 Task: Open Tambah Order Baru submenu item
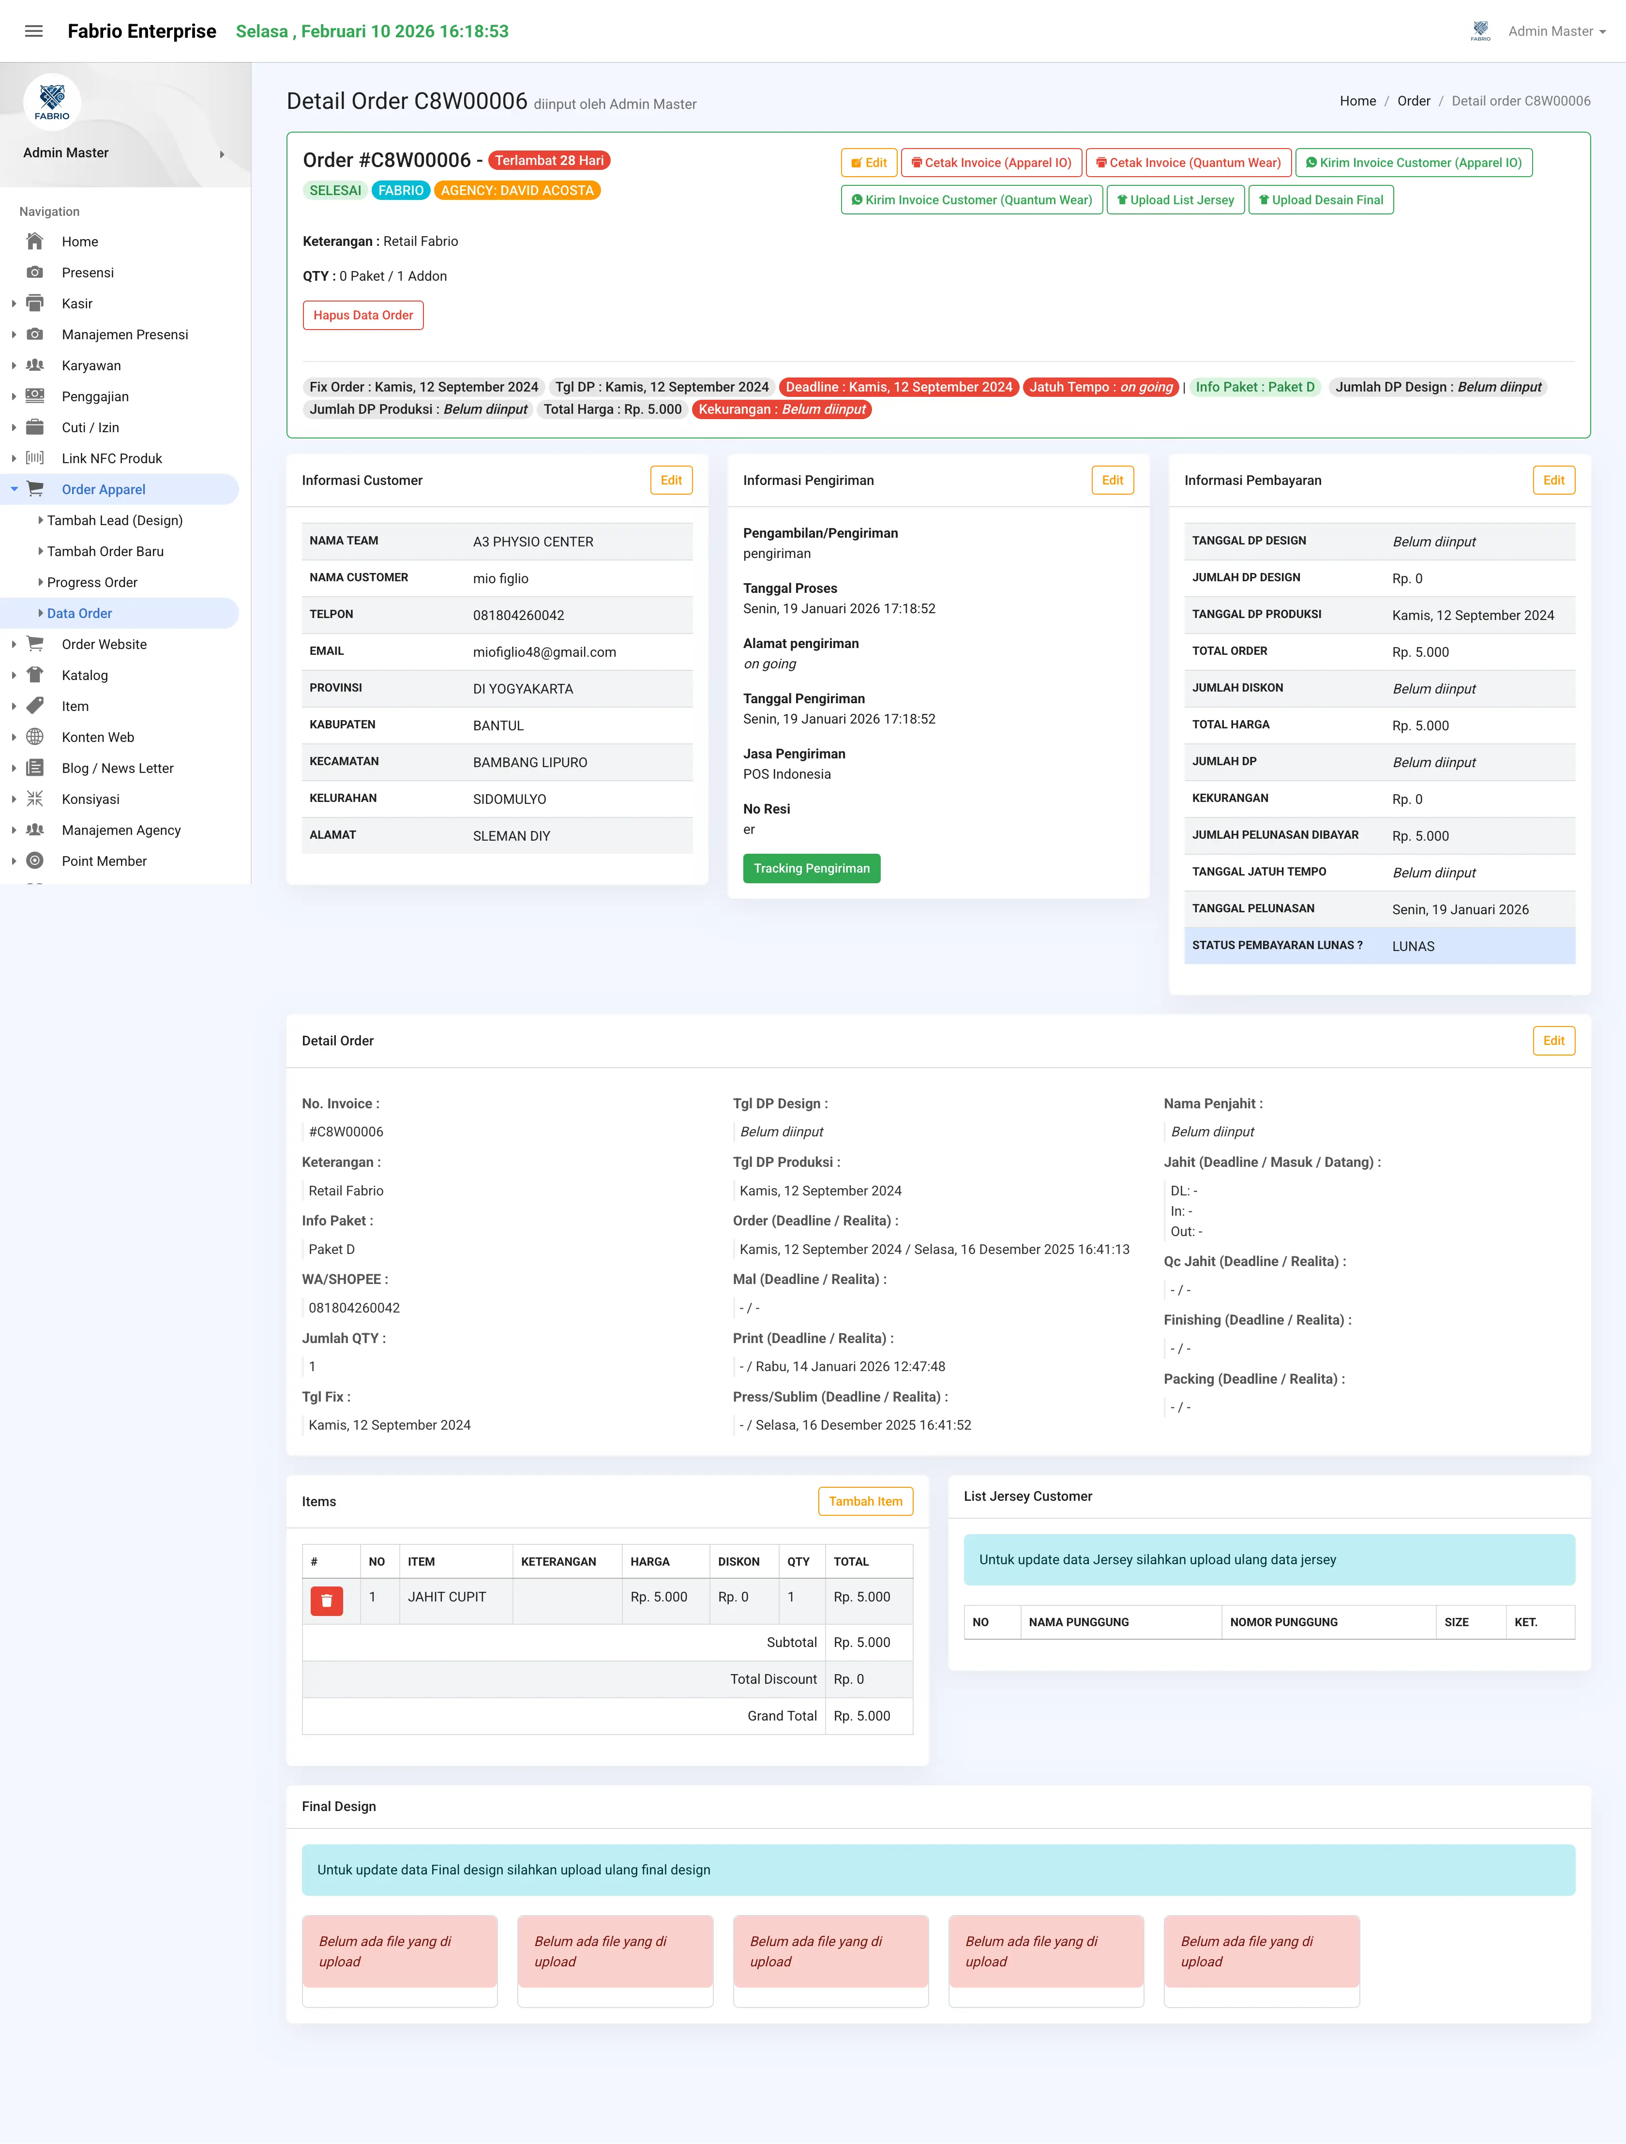[105, 552]
